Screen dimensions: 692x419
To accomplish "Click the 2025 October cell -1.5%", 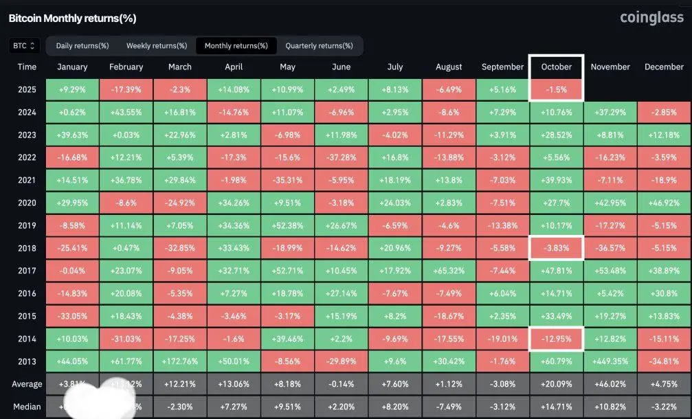I will 556,89.
